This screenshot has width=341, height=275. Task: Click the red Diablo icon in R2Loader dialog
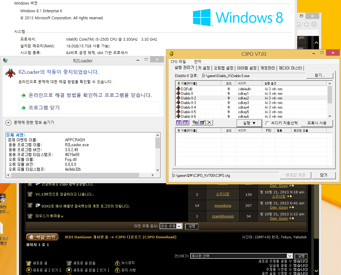point(10,73)
